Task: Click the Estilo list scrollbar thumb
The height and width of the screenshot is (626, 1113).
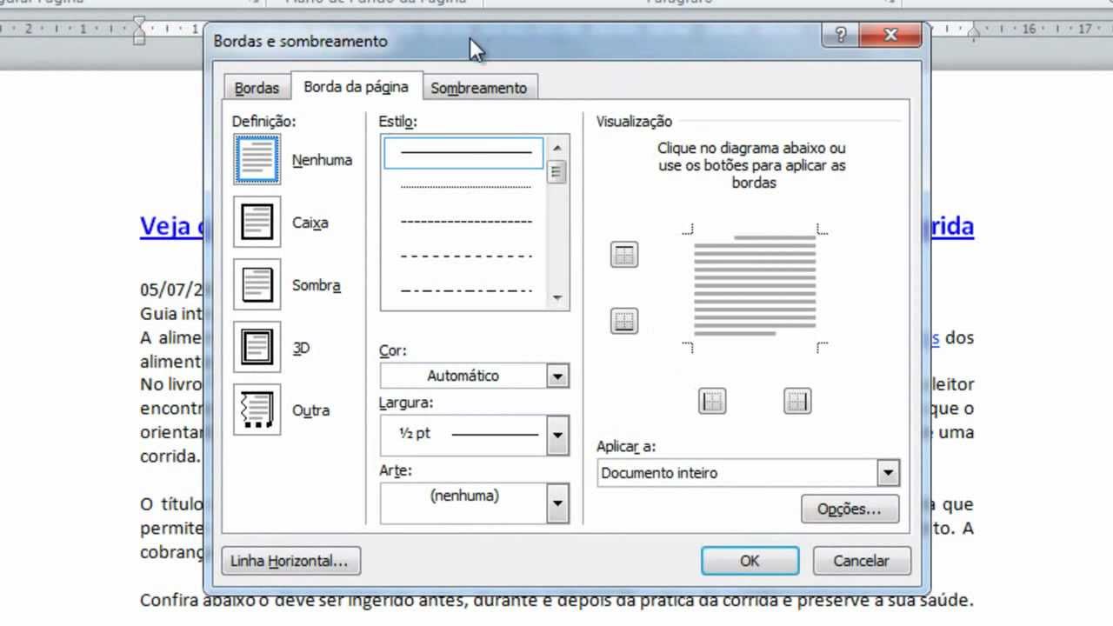Action: [557, 171]
